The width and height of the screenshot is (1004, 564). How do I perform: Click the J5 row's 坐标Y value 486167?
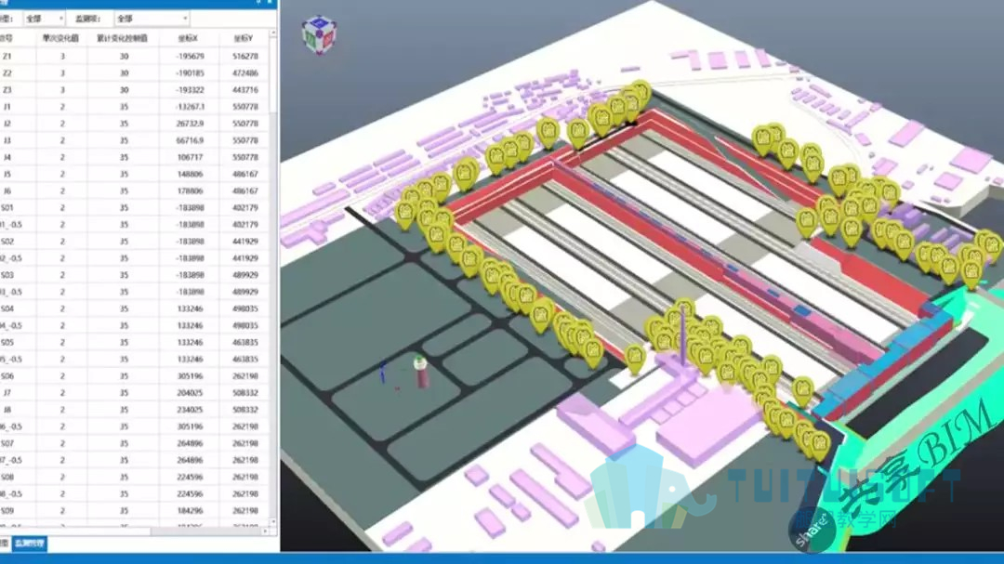[245, 174]
